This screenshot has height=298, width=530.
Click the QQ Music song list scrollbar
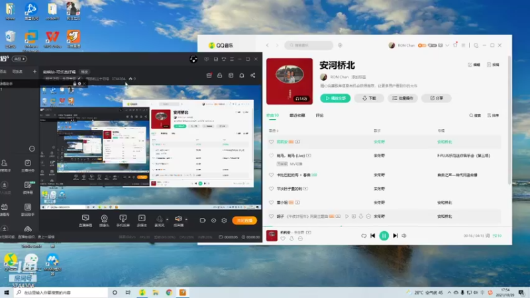click(509, 120)
